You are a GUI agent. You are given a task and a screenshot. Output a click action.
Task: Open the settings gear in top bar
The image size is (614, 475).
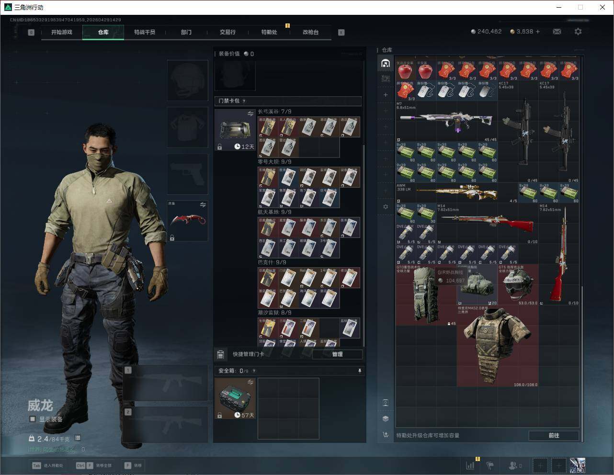point(578,32)
